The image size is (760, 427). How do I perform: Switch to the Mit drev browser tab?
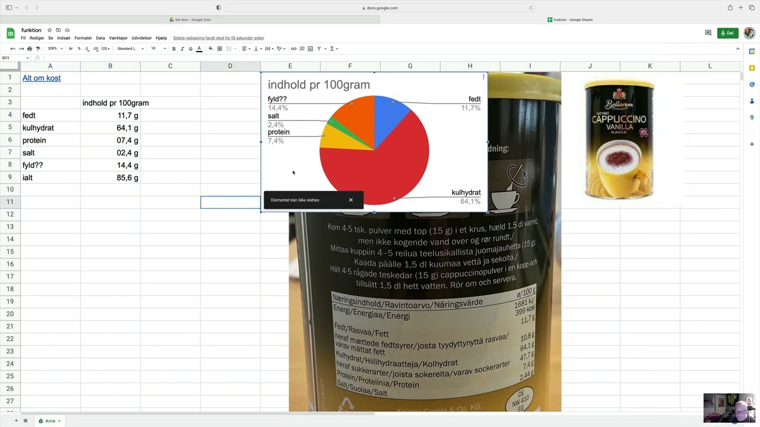[x=190, y=20]
